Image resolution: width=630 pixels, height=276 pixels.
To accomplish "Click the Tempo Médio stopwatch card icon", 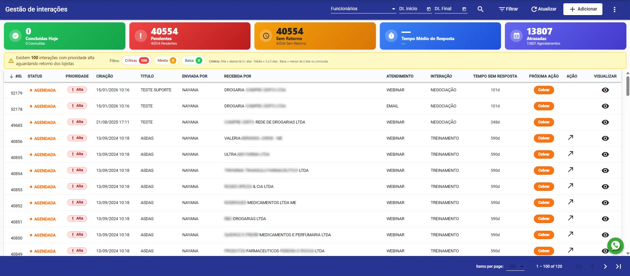I will pyautogui.click(x=391, y=36).
